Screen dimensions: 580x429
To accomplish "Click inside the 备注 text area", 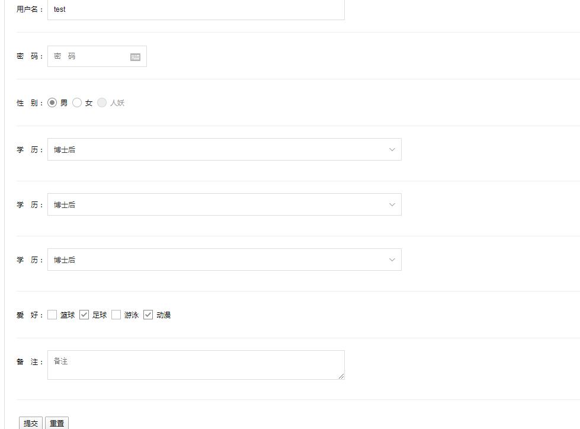I will pyautogui.click(x=196, y=364).
